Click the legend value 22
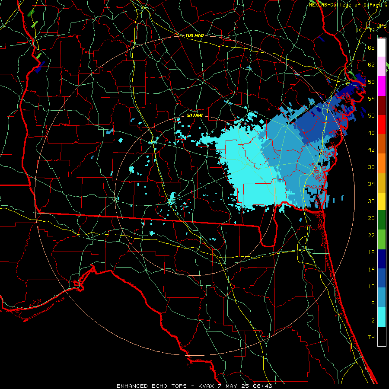The width and height of the screenshot is (389, 389). click(371, 235)
